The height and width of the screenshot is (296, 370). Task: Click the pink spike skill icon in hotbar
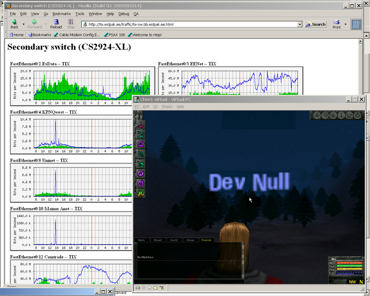pyautogui.click(x=141, y=124)
